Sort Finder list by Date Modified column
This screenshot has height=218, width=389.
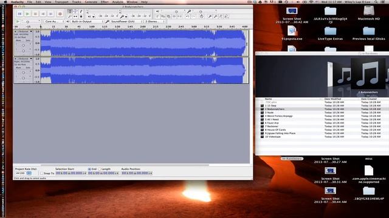(x=332, y=99)
